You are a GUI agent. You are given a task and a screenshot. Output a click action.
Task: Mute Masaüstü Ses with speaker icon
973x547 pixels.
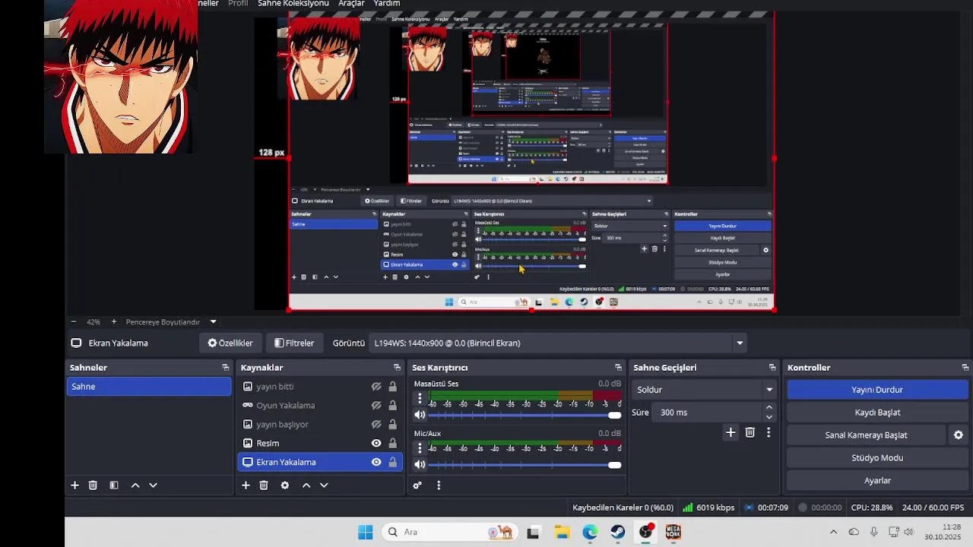(x=420, y=416)
